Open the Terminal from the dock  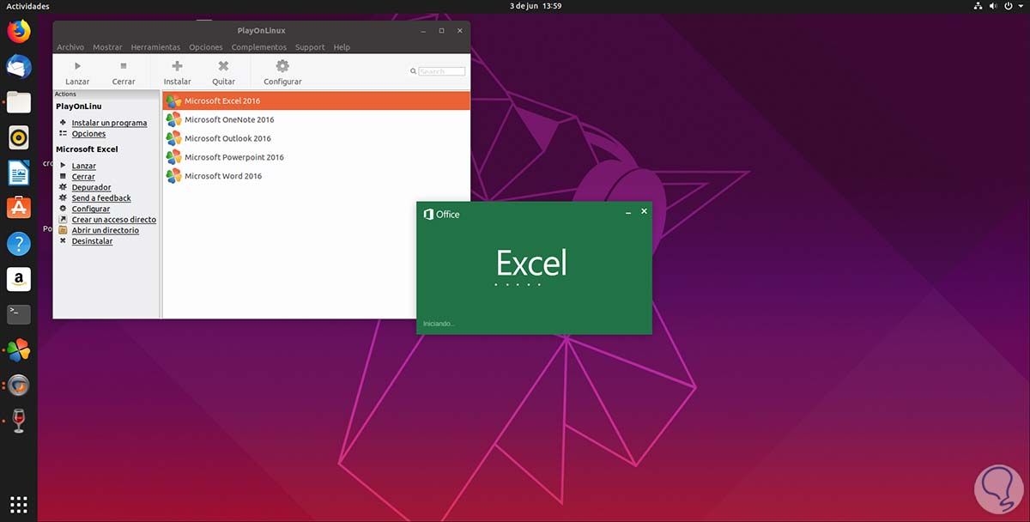[19, 314]
